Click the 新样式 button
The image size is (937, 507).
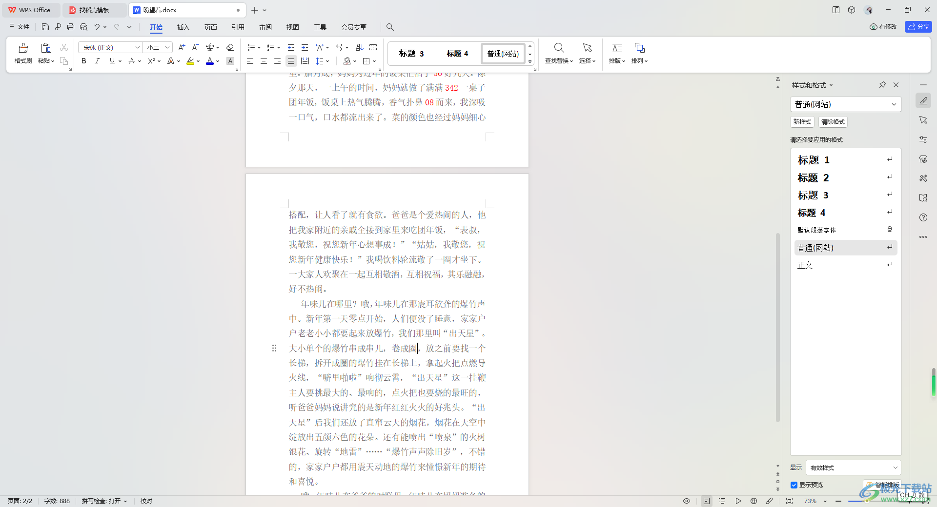802,122
